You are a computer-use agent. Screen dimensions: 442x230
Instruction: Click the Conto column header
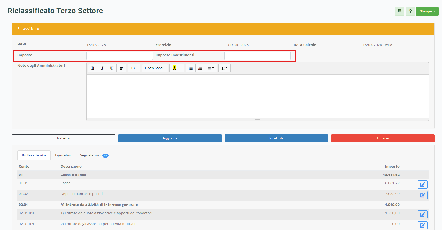click(x=24, y=167)
